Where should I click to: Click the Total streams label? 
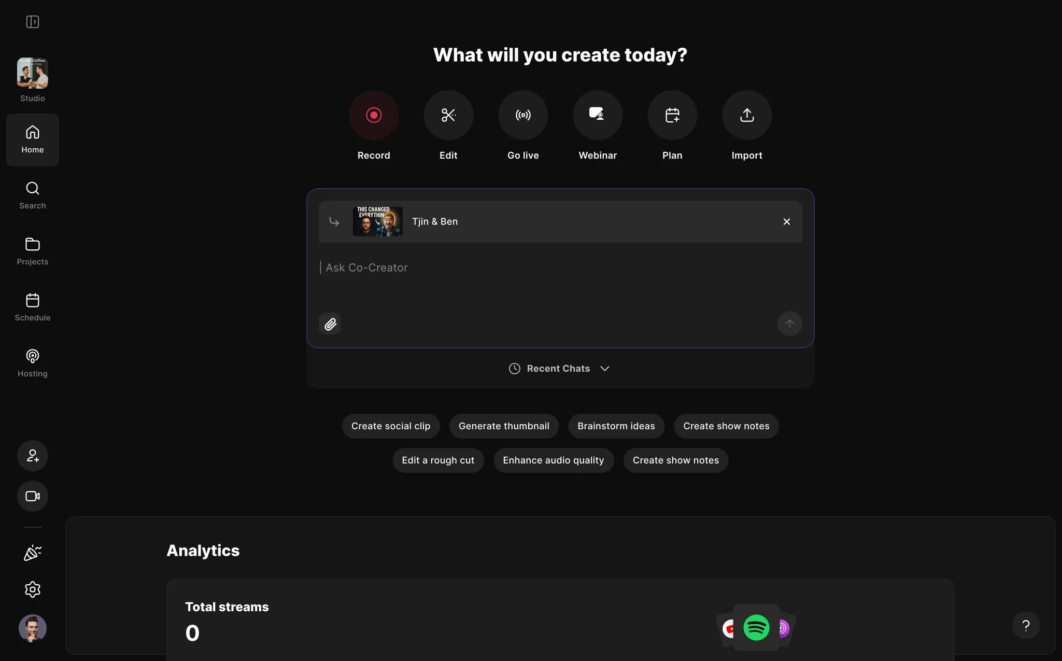pos(227,607)
